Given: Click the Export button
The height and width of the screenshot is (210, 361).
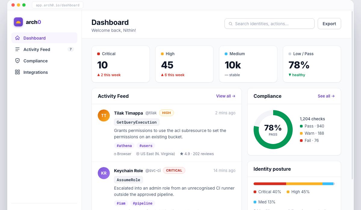Looking at the screenshot, I should click(x=329, y=24).
